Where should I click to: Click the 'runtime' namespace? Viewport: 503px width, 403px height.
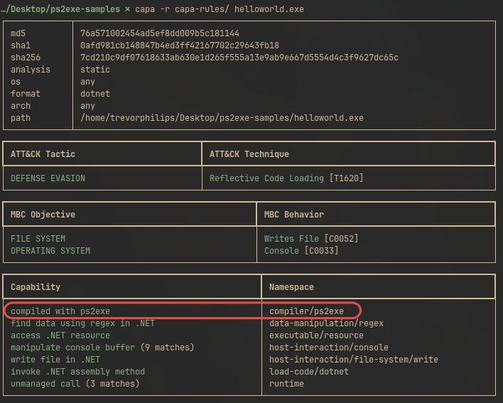click(x=286, y=384)
